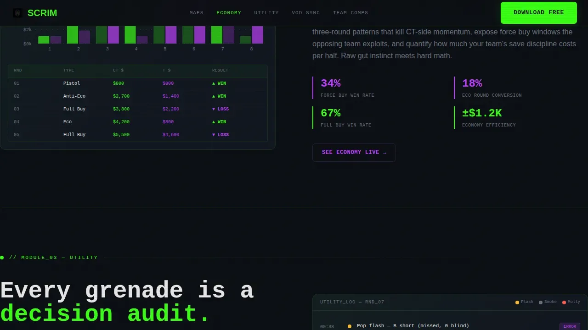Screen dimensions: 588x330
Task: Click the 00:38 log timestamp
Action: click(327, 327)
